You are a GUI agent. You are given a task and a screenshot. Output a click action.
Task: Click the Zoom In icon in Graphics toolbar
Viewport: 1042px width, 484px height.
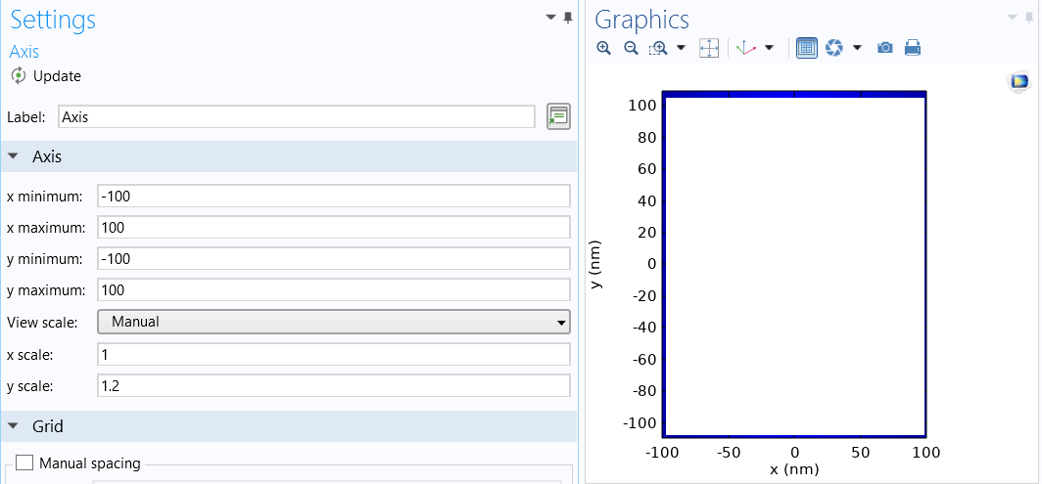(x=604, y=48)
